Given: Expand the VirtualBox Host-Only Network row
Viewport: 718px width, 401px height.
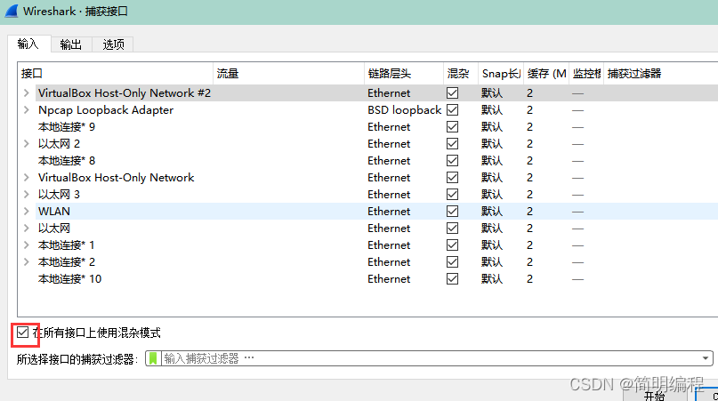Looking at the screenshot, I should (27, 178).
